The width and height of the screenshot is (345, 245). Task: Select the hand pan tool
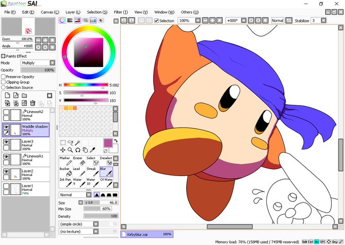click(85, 150)
